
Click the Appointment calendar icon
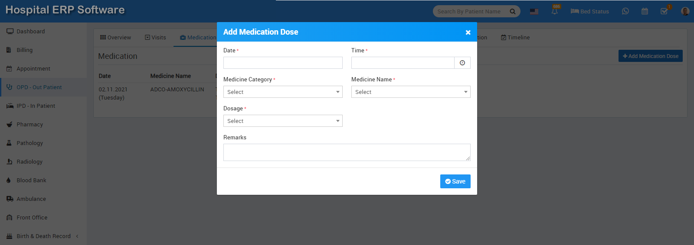tap(9, 68)
